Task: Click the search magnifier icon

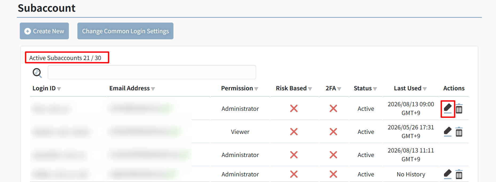Action: point(37,73)
